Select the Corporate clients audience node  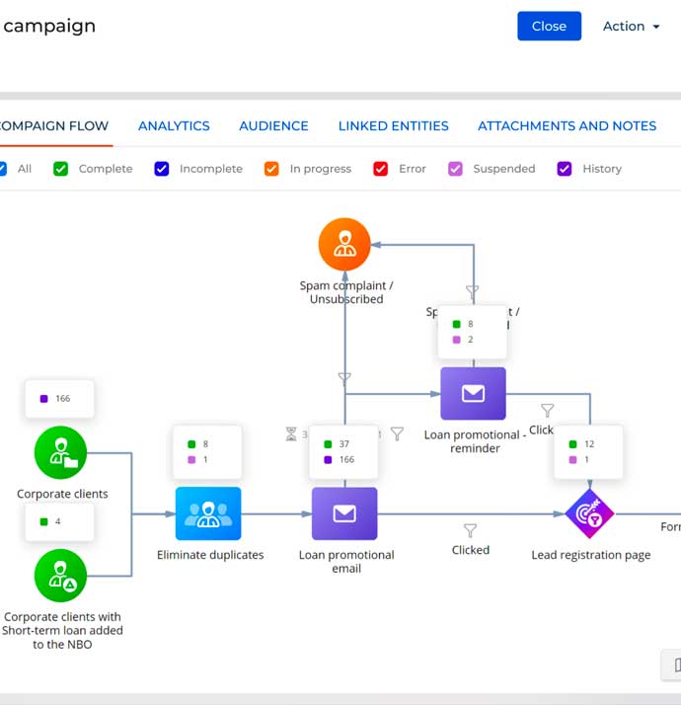click(x=61, y=452)
